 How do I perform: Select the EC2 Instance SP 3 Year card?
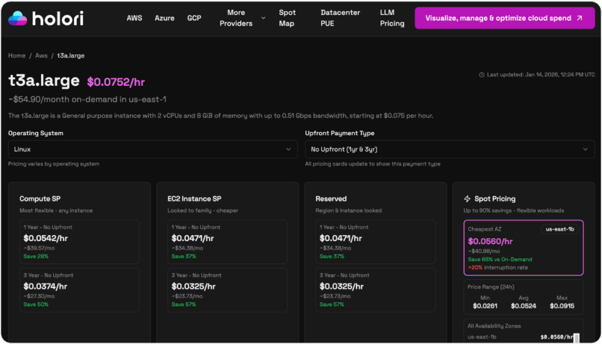point(228,290)
